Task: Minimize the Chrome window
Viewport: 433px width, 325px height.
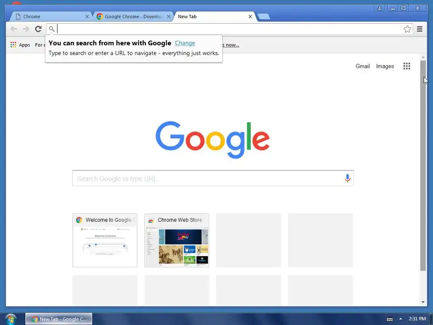Action: (392, 8)
